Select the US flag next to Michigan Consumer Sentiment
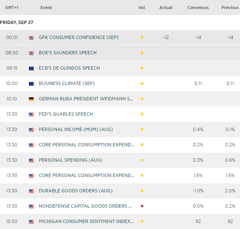 31,222
